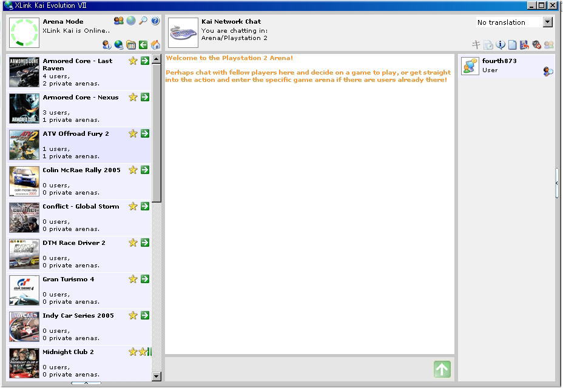Viewport: 563px width, 388px height.
Task: Favorite ATV Offroad Fury 2 with star
Action: pos(133,133)
